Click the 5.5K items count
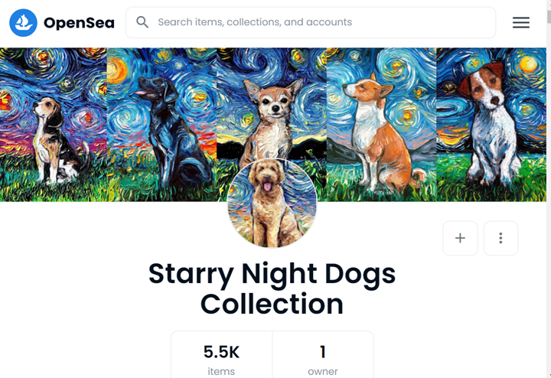This screenshot has height=378, width=551. pyautogui.click(x=221, y=352)
